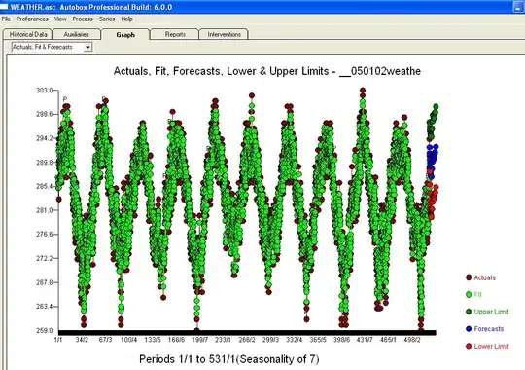Switch to the Reports tab
Image resolution: width=525 pixels, height=370 pixels.
[x=175, y=34]
